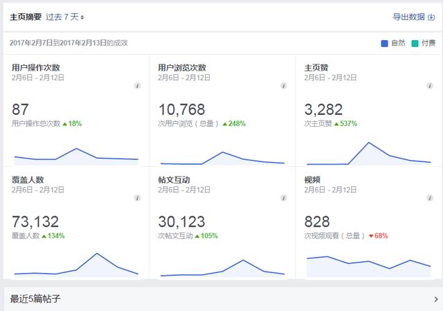Open the 视频 card title
Image resolution: width=443 pixels, height=311 pixels.
(x=312, y=180)
